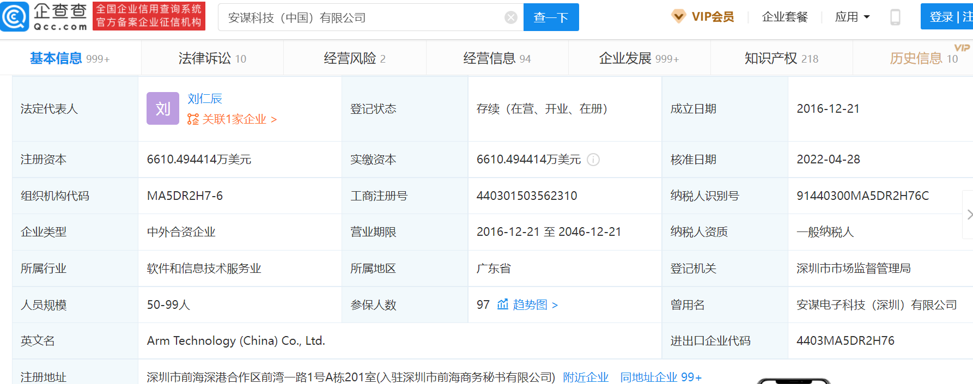Click the related enterprises network icon

pos(193,119)
